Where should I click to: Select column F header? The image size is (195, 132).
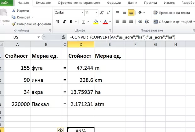[x=135, y=45]
